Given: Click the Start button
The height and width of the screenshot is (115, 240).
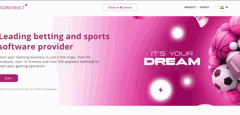Looking at the screenshot, I should 9,78.
